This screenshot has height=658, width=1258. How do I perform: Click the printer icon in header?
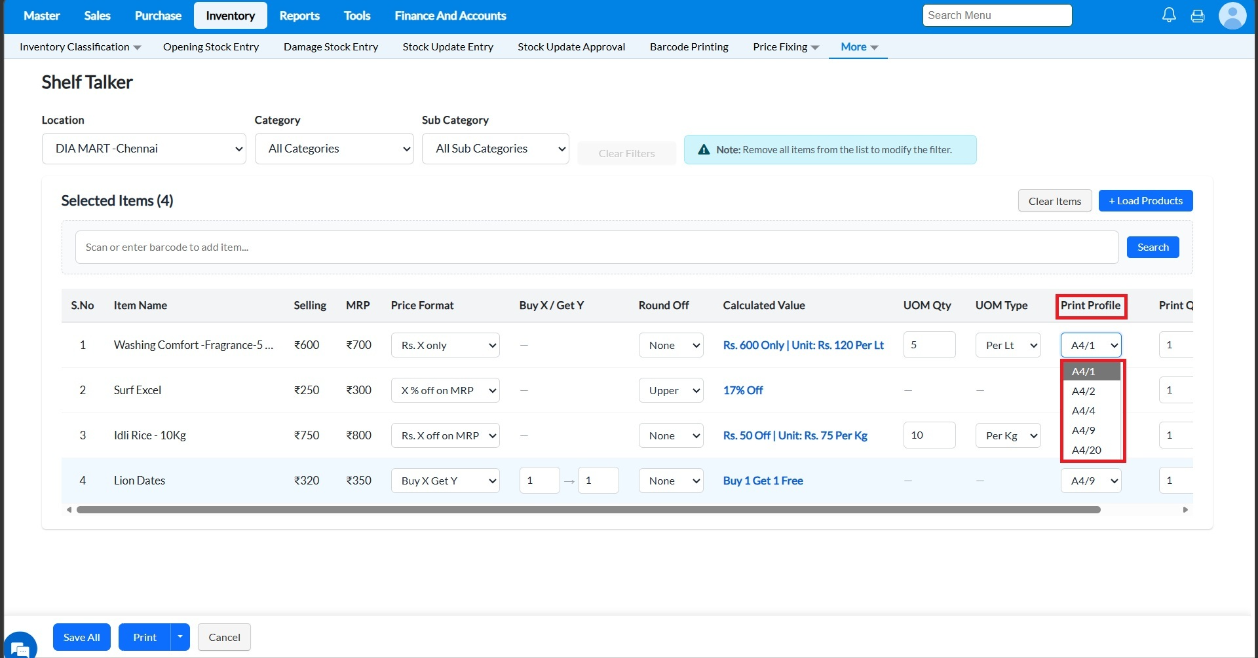tap(1198, 16)
